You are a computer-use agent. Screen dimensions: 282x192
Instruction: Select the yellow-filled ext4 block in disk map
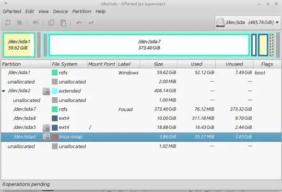pyautogui.click(x=263, y=45)
